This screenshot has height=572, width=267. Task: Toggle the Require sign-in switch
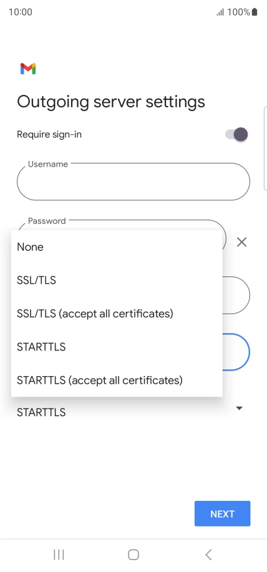click(x=236, y=134)
